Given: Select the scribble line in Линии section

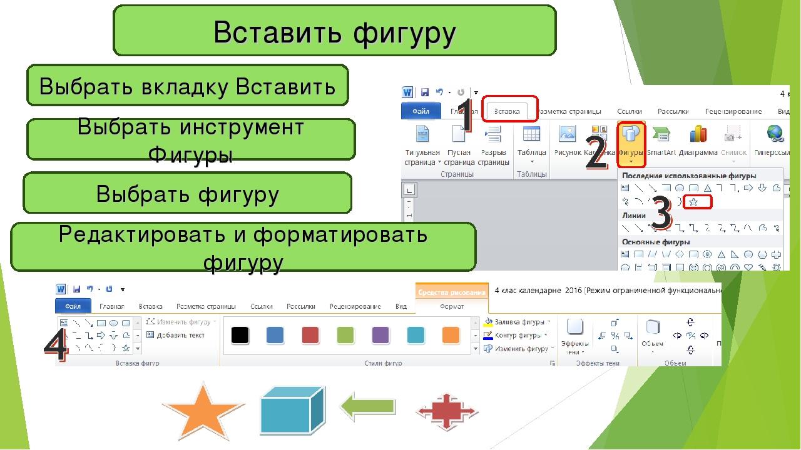Looking at the screenshot, I should click(776, 228).
